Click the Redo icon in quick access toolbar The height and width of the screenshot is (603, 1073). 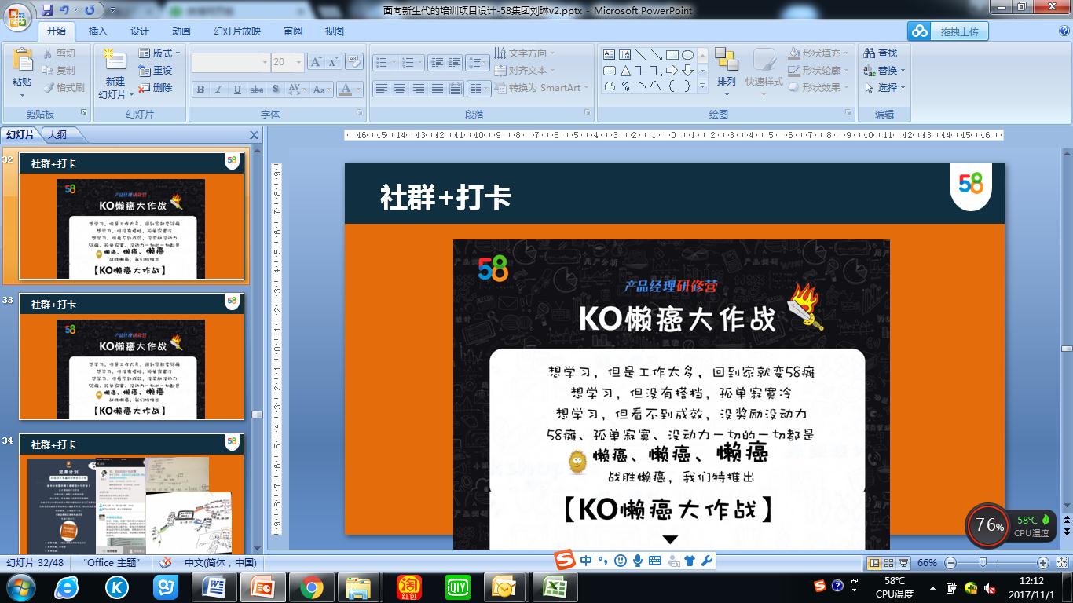point(89,10)
